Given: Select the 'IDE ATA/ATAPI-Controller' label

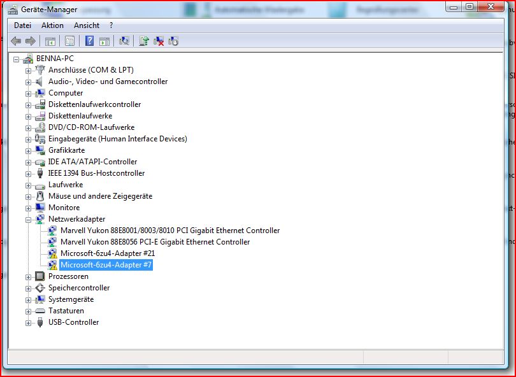Looking at the screenshot, I should [92, 162].
